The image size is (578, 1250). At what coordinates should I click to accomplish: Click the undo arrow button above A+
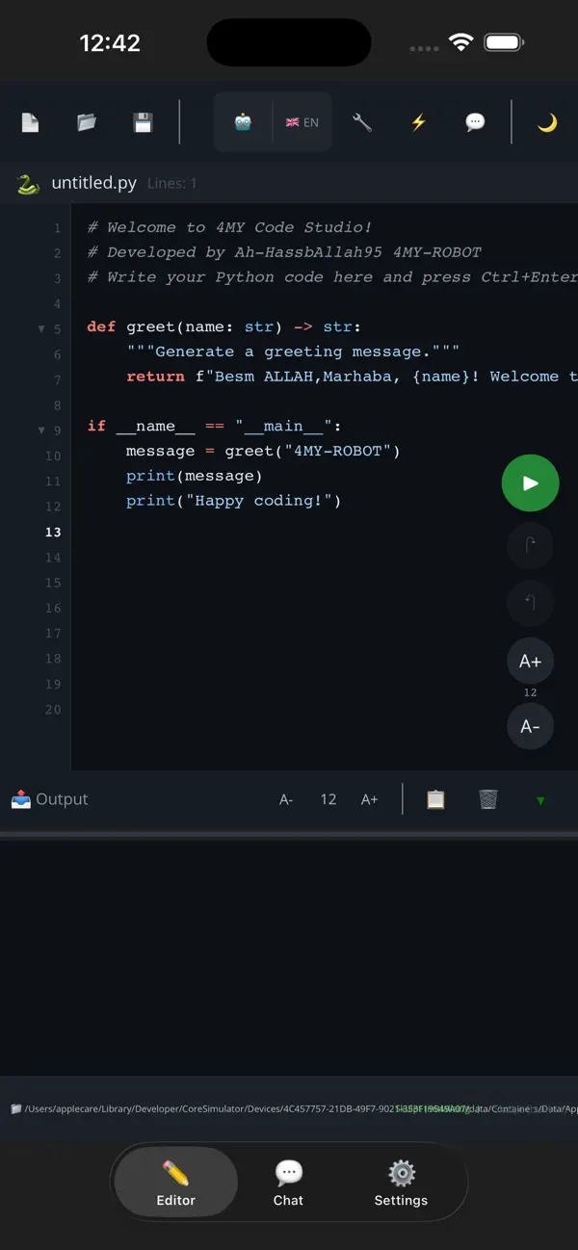[x=530, y=604]
